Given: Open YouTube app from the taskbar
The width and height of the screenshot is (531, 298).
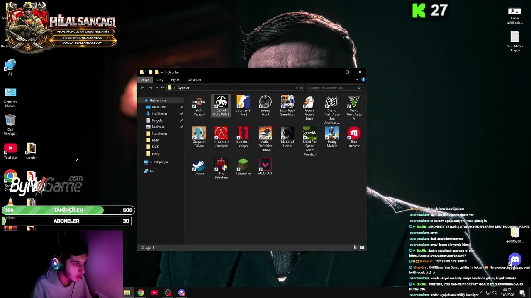Looking at the screenshot, I should tap(154, 293).
